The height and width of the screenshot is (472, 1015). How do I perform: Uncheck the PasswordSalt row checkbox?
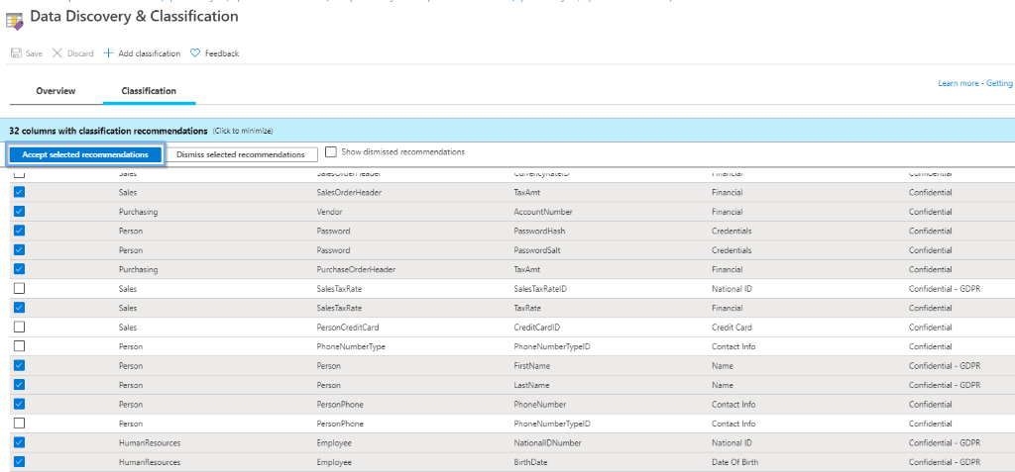[x=20, y=249]
